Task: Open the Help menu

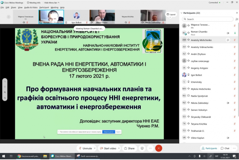Action: (x=62, y=7)
